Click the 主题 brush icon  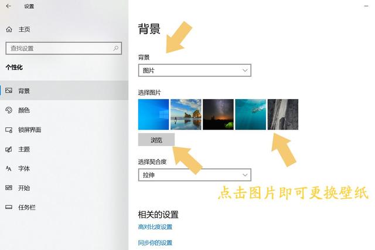point(9,150)
